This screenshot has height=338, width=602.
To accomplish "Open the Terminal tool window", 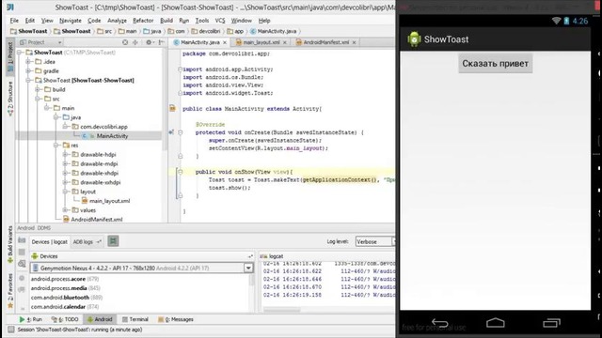I will coord(135,319).
